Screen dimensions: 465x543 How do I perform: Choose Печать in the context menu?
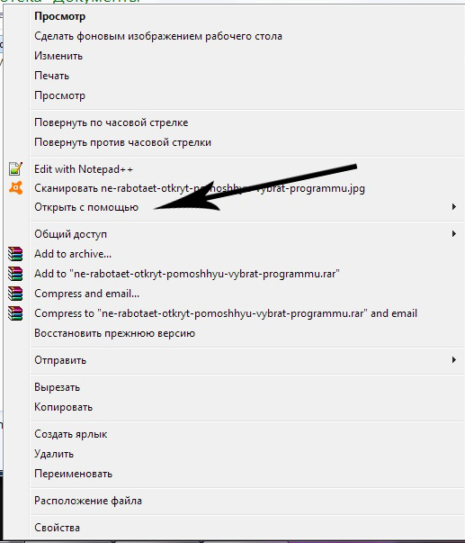pos(51,76)
